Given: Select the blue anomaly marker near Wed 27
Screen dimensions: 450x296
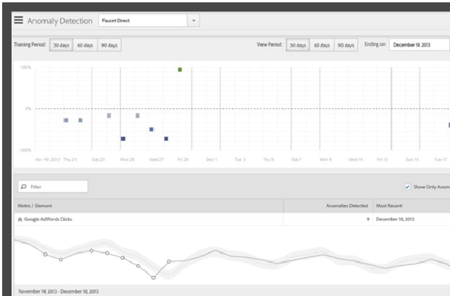Looking at the screenshot, I should (x=152, y=129).
